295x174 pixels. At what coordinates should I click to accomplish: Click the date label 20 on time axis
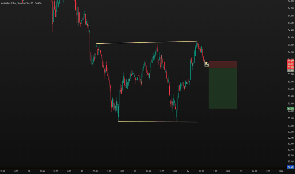(82, 171)
